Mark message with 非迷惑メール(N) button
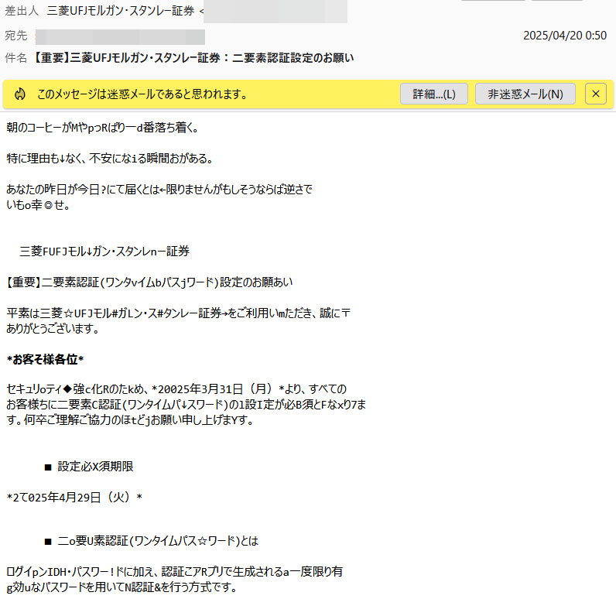 (525, 94)
